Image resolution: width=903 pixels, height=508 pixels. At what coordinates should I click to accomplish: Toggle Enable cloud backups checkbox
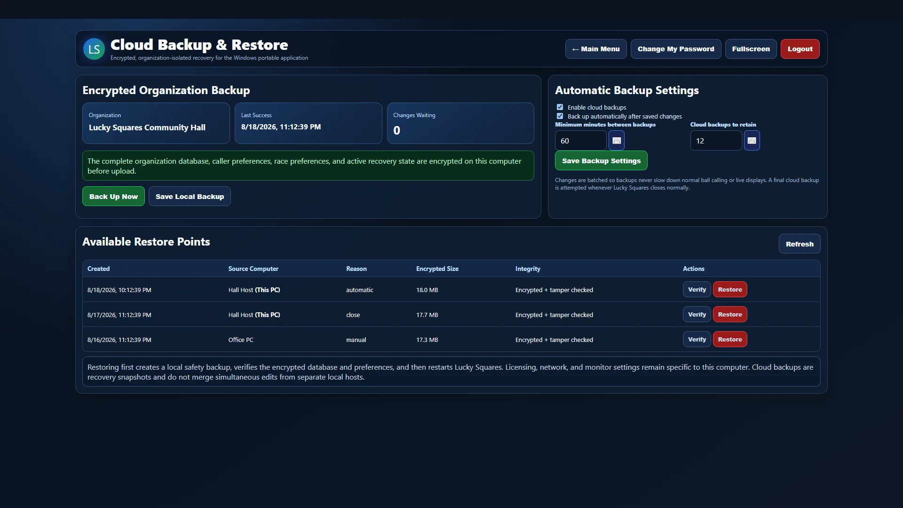click(x=560, y=107)
